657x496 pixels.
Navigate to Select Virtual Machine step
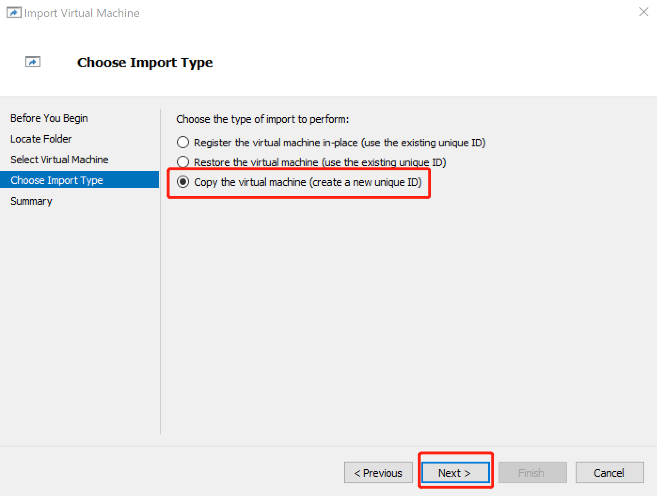(59, 160)
